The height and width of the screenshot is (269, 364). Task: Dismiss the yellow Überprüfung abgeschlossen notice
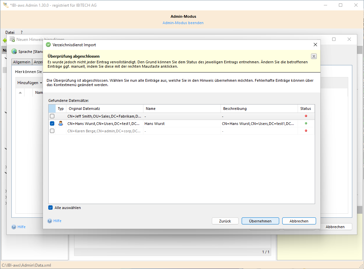(x=314, y=56)
